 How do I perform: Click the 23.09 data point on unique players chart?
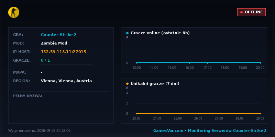point(136,113)
